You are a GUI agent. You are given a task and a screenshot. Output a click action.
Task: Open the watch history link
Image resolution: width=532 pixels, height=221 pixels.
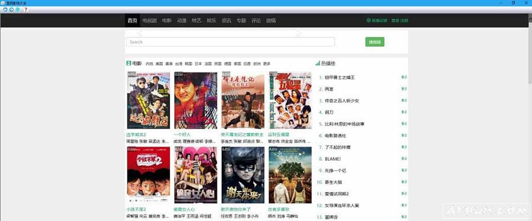[379, 20]
